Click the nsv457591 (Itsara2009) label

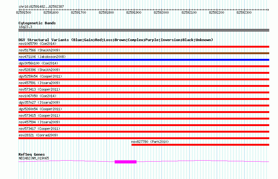tap(39, 83)
